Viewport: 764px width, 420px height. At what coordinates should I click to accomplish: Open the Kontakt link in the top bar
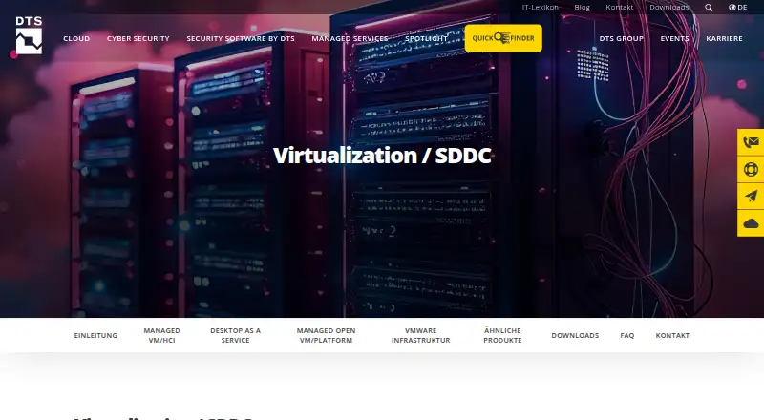619,8
